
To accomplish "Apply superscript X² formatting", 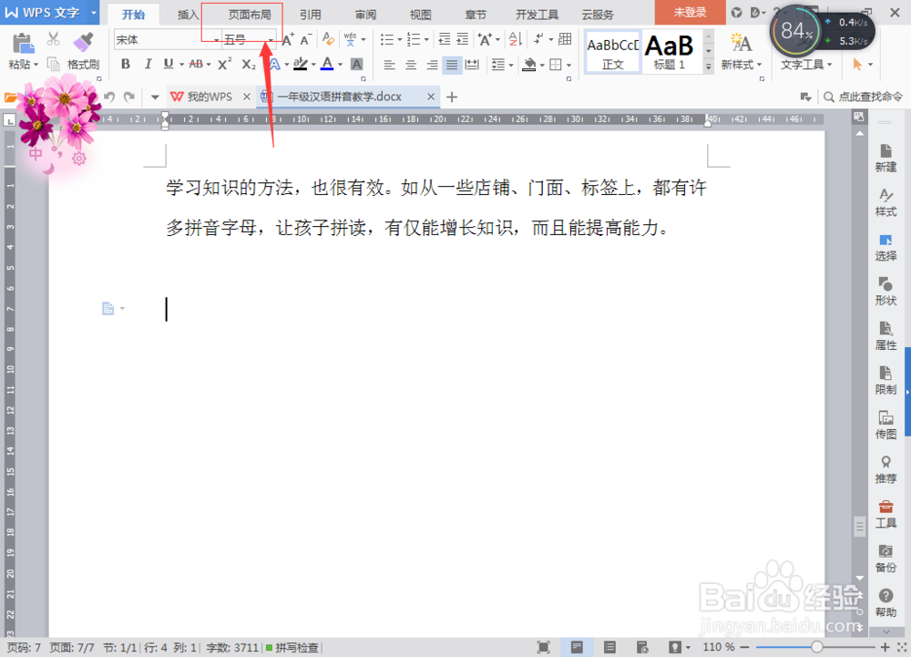I will (224, 64).
